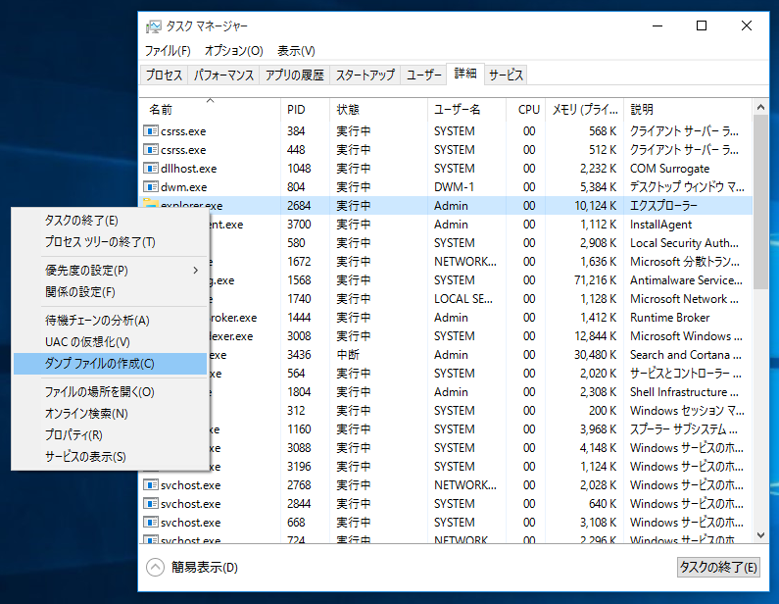Click DWM-1 user name cell
The height and width of the screenshot is (604, 779).
pyautogui.click(x=454, y=187)
